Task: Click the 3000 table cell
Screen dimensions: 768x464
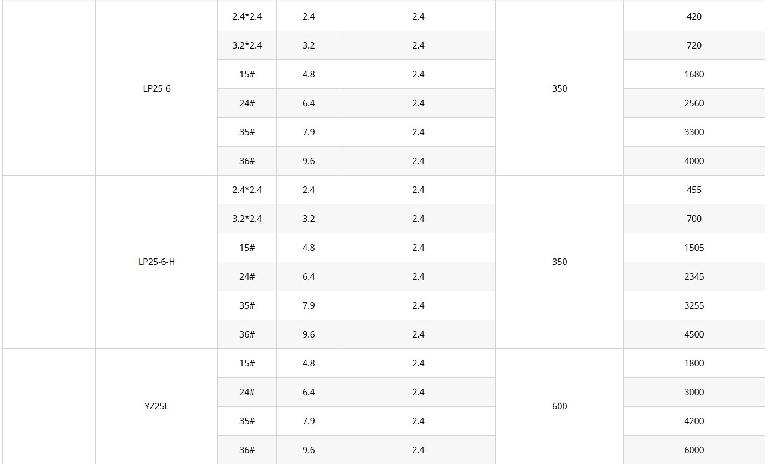Action: [x=694, y=392]
